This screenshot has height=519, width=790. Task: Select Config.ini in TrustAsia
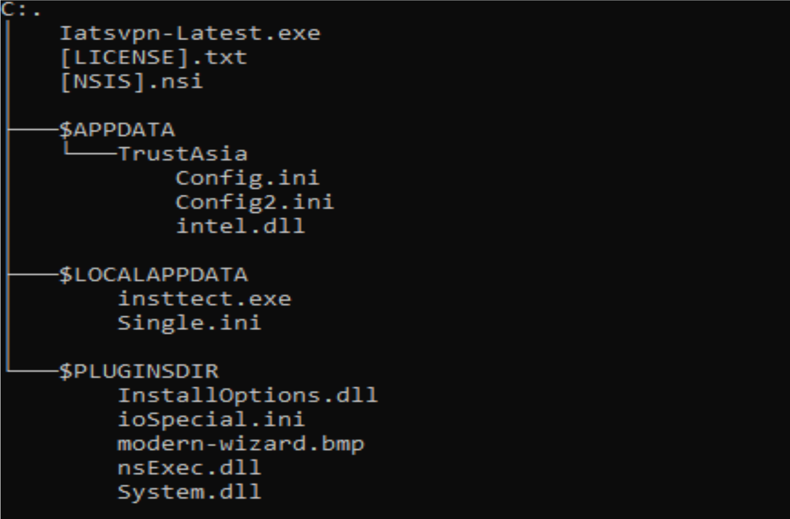248,178
